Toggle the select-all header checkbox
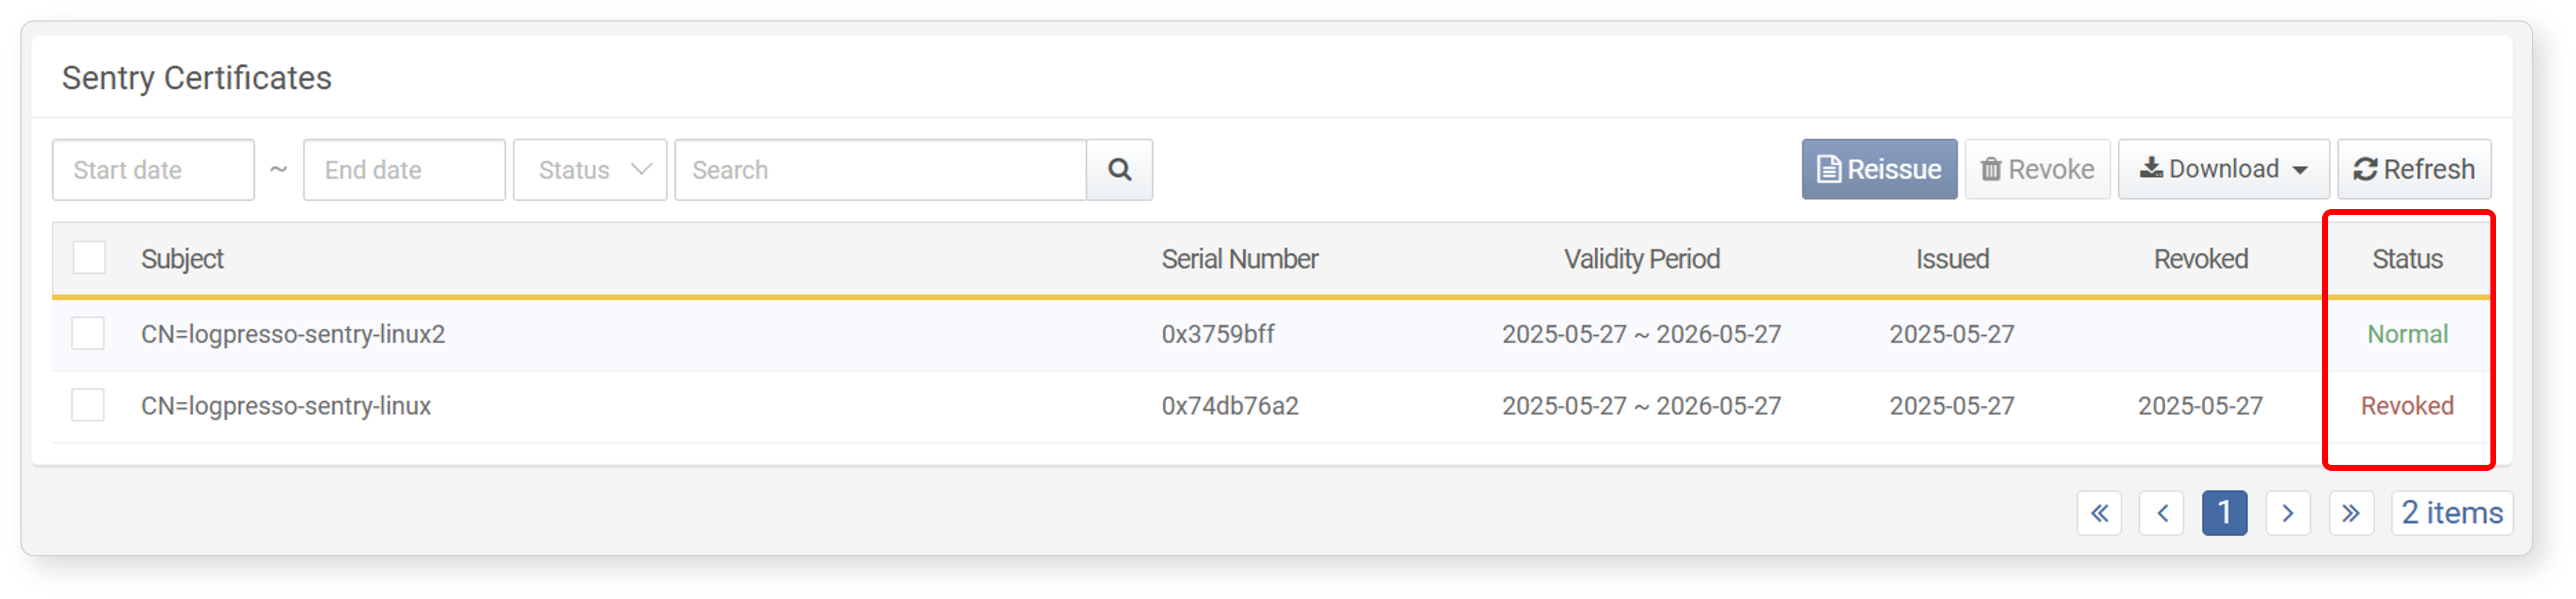This screenshot has width=2576, height=599. click(x=89, y=258)
